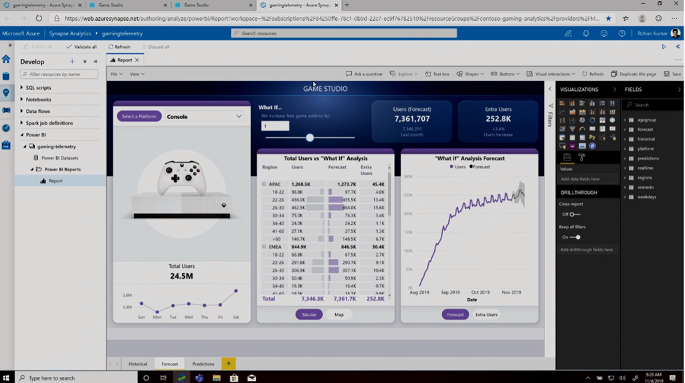This screenshot has width=685, height=383.
Task: Select the Forecast report page tab
Action: (169, 364)
